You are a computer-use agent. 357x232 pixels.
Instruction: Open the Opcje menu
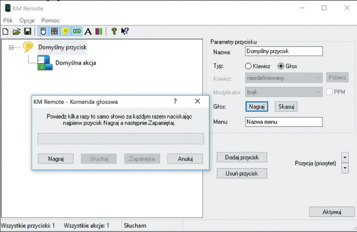pos(27,20)
